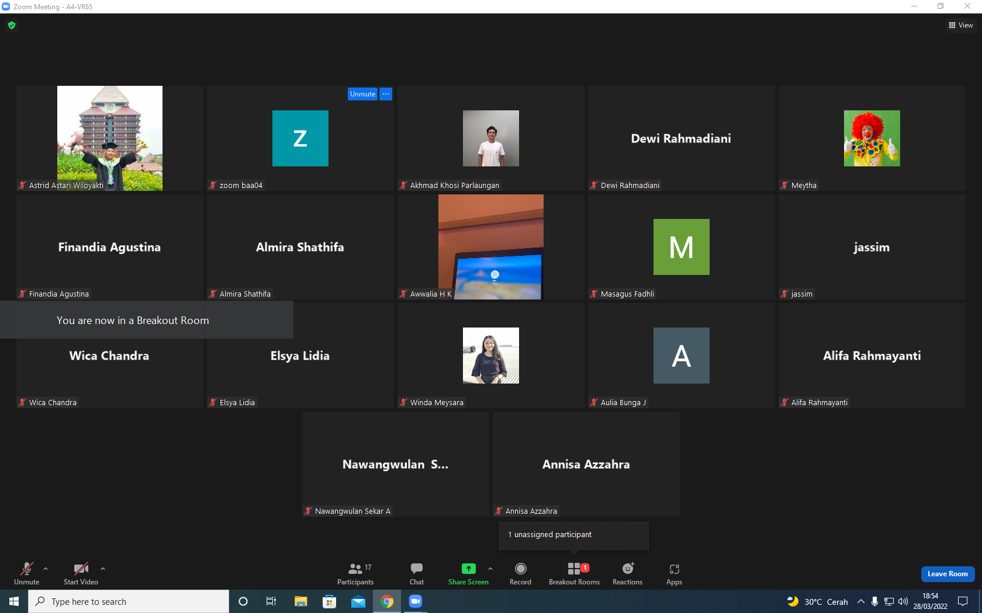The image size is (982, 613).
Task: Click the green Share Screen icon
Action: [x=468, y=569]
